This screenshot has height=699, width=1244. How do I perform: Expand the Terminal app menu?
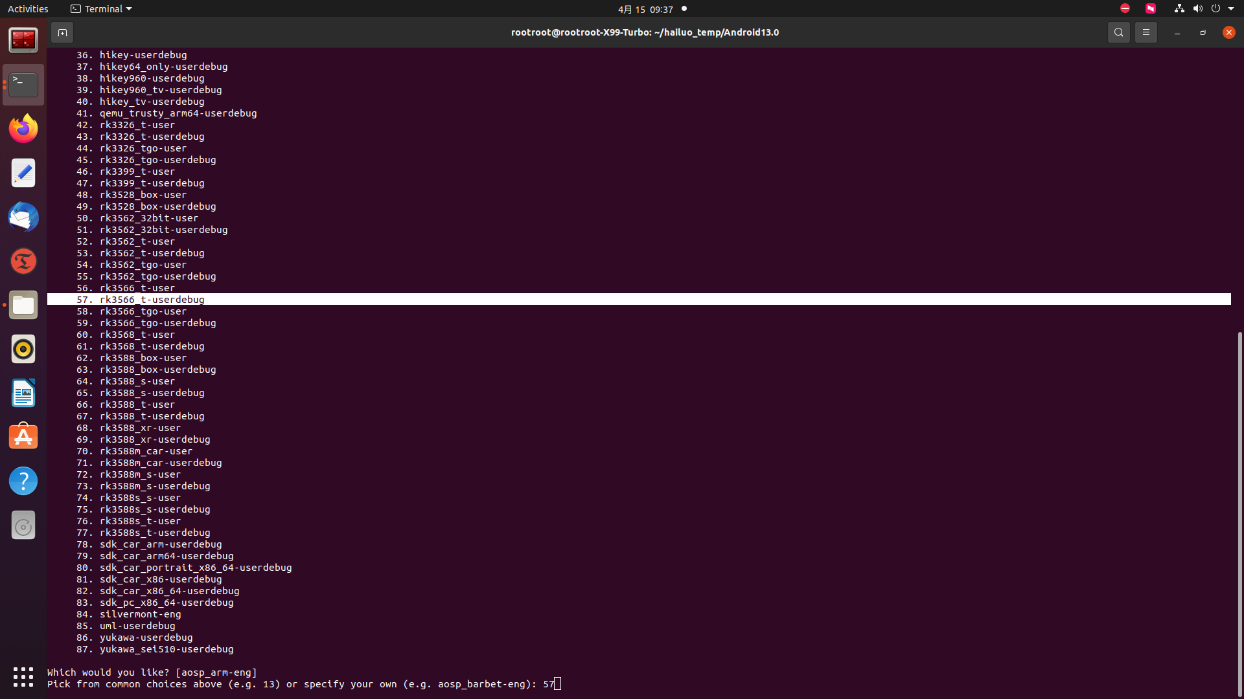101,9
